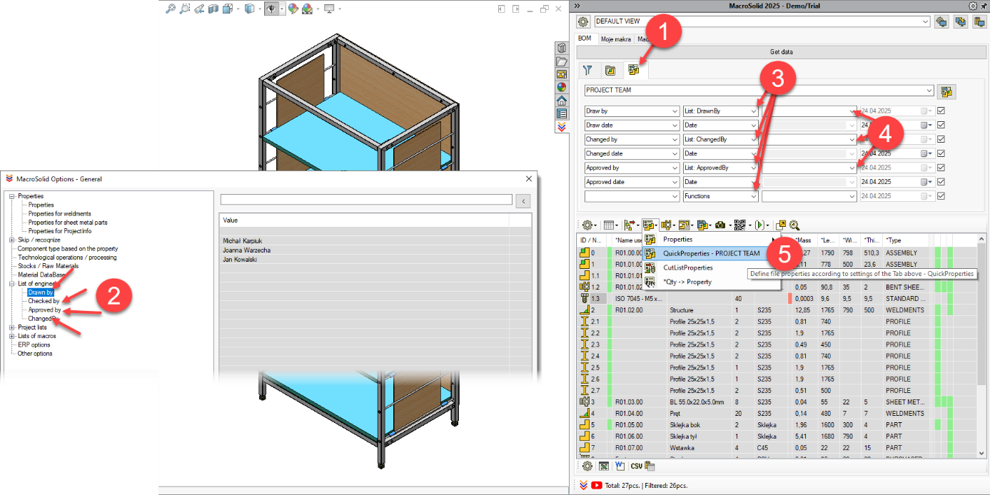Open the Draw by property name dropdown
The image size is (990, 495).
pyautogui.click(x=632, y=111)
